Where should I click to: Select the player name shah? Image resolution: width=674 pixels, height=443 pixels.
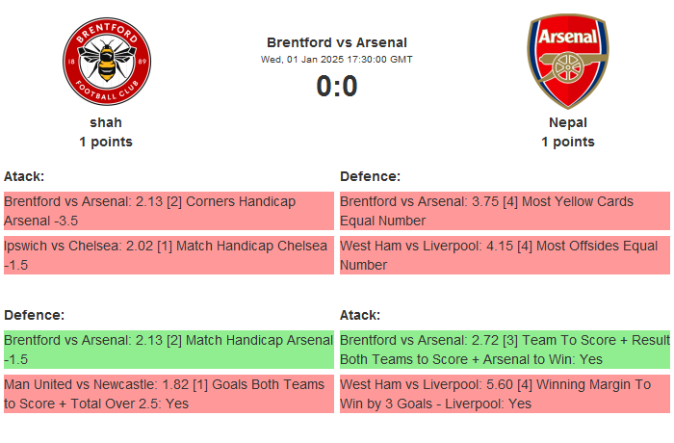pyautogui.click(x=106, y=122)
